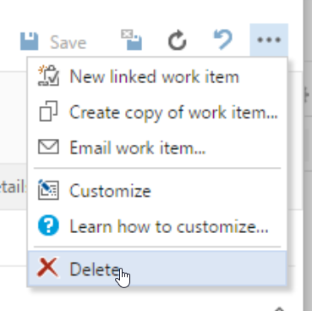Refresh the work item with circular arrow
This screenshot has width=312, height=311.
point(178,41)
